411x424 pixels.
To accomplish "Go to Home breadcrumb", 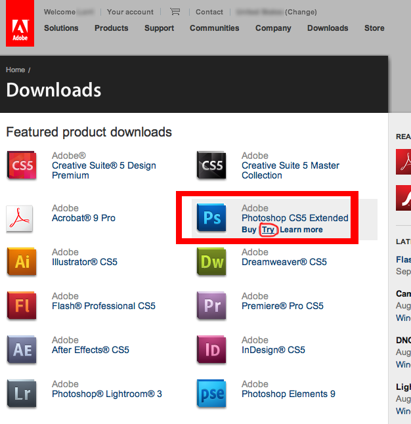I will pos(15,70).
